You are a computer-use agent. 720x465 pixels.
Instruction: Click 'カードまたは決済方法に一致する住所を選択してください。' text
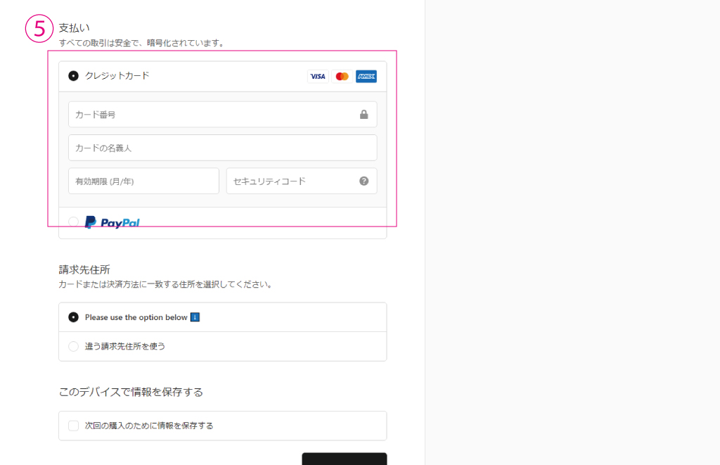point(167,284)
